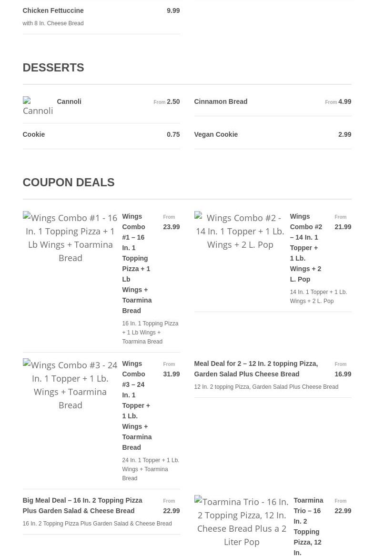The width and height of the screenshot is (374, 556).
Task: Click the Coupon Deals section heading
Action: (x=69, y=182)
